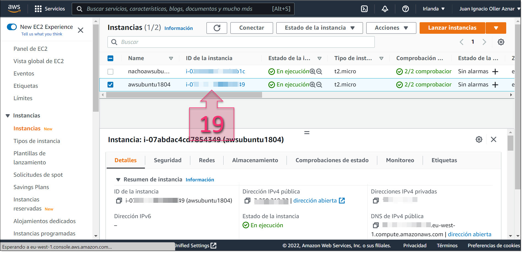The width and height of the screenshot is (523, 253).
Task: Open the notifications bell
Action: tap(384, 9)
